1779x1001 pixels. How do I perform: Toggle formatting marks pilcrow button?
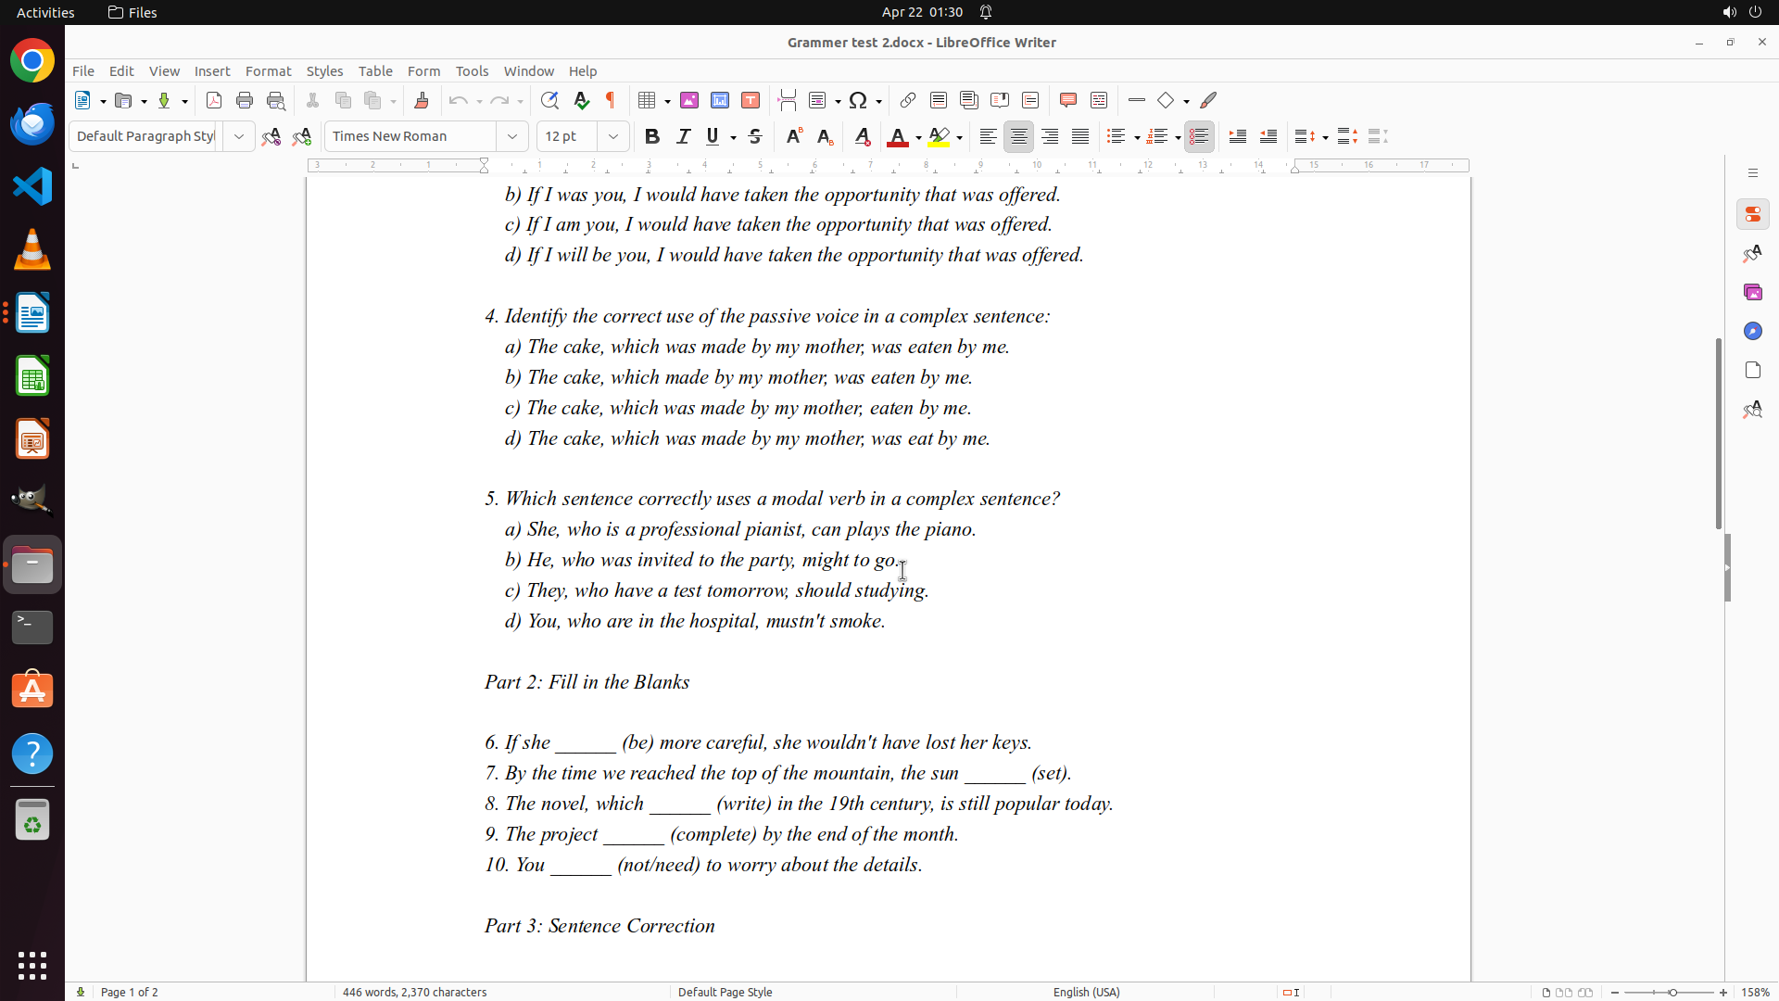(x=611, y=100)
